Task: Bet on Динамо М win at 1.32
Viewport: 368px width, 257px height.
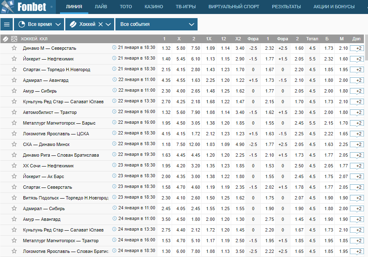Action: click(166, 48)
